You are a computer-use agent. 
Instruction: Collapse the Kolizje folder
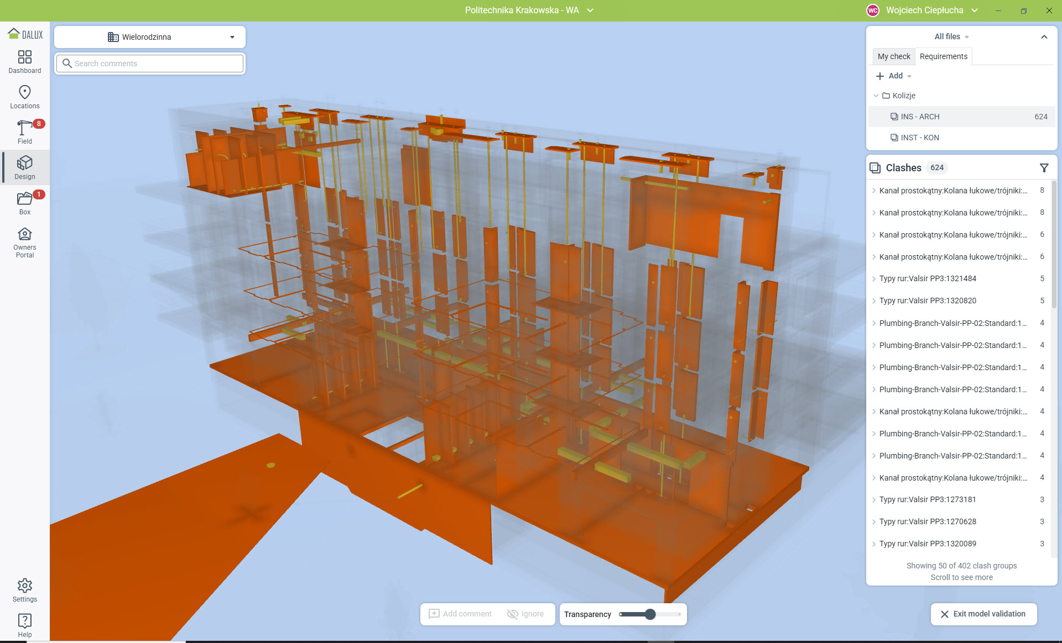coord(876,96)
